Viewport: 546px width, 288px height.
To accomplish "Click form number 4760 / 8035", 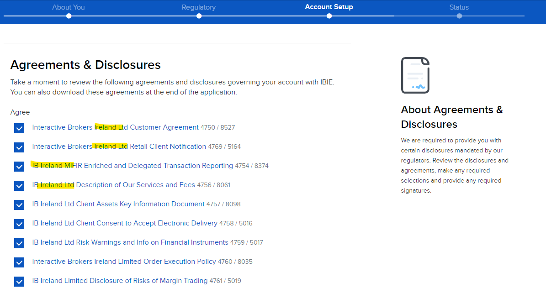I will tap(235, 262).
